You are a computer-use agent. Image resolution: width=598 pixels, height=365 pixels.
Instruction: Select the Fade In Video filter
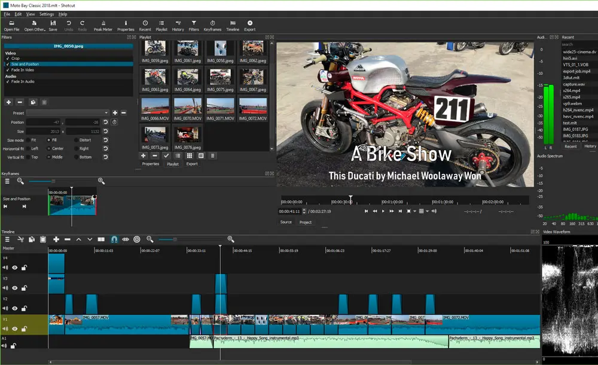[23, 70]
